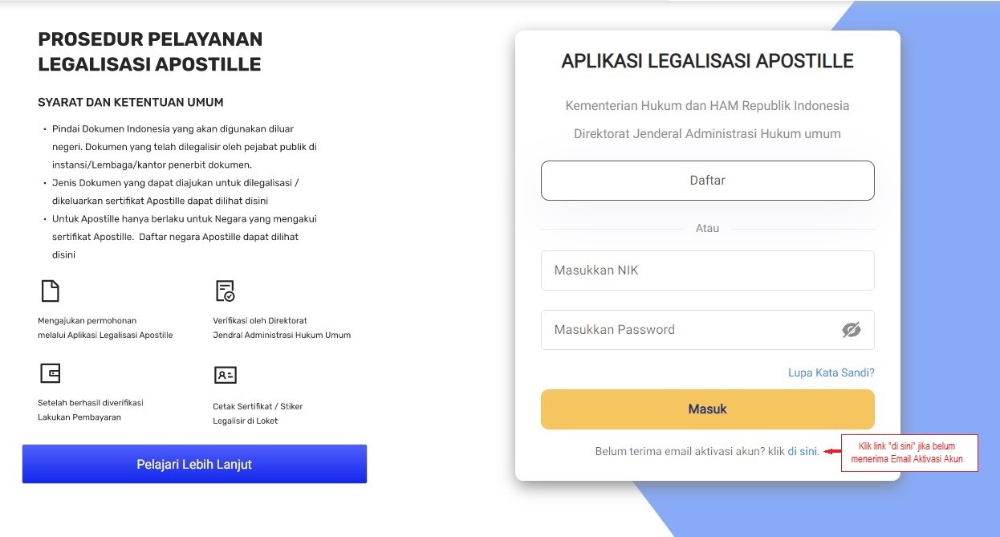This screenshot has width=1000, height=537.
Task: Focus the Masukkan NIK field
Action: (707, 271)
